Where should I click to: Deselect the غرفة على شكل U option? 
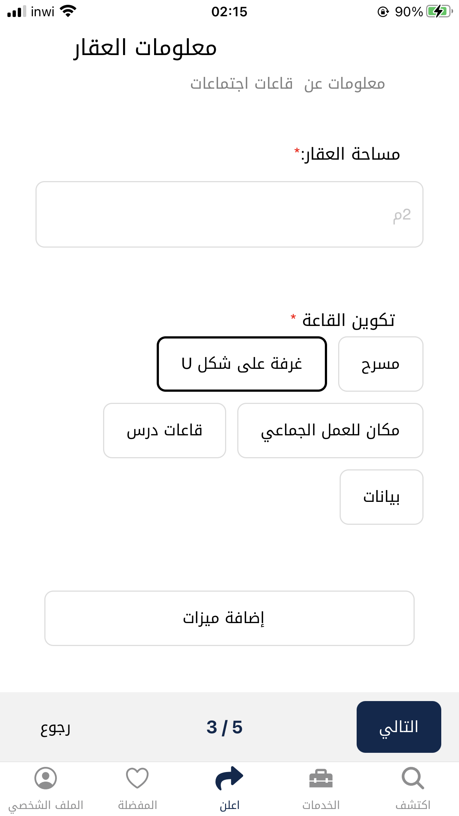[242, 364]
